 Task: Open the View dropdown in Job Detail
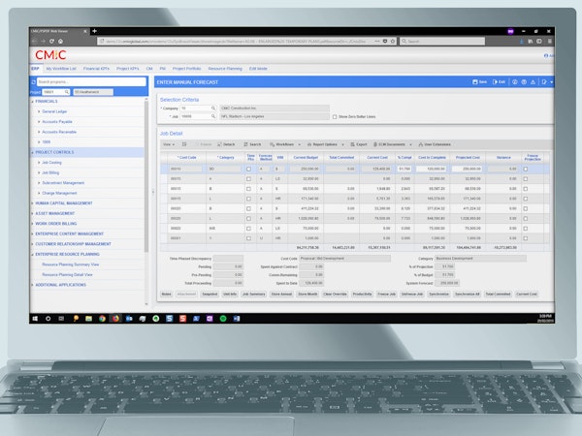click(168, 143)
